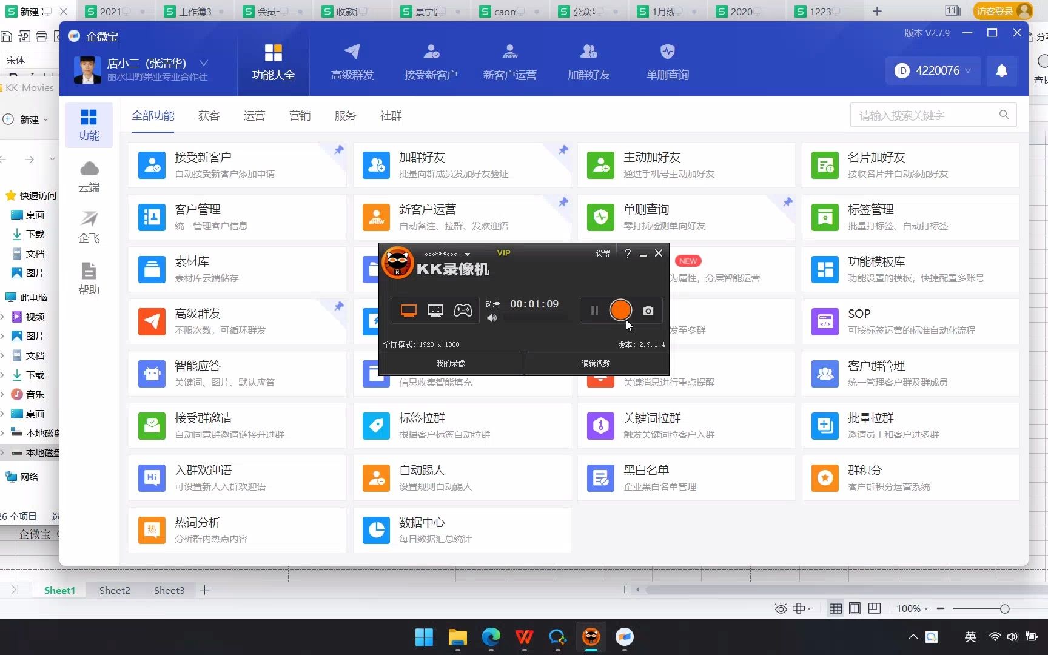Open the 客户群管理 feature card
Viewport: 1048px width, 655px height.
click(910, 374)
